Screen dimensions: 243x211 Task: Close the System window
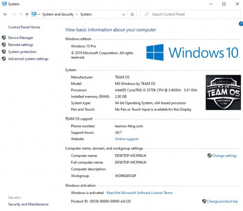(x=237, y=4)
